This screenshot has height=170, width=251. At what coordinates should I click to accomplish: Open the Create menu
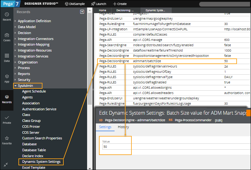pos(120,4)
